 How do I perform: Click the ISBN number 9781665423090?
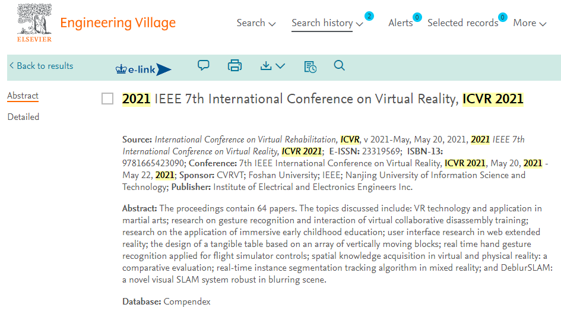click(153, 163)
